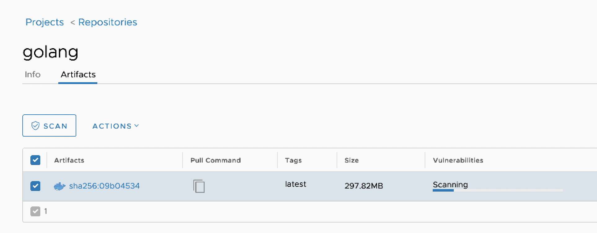Viewport: 597px width, 233px height.
Task: Open the sha256:09b04534 artifact link
Action: point(104,186)
